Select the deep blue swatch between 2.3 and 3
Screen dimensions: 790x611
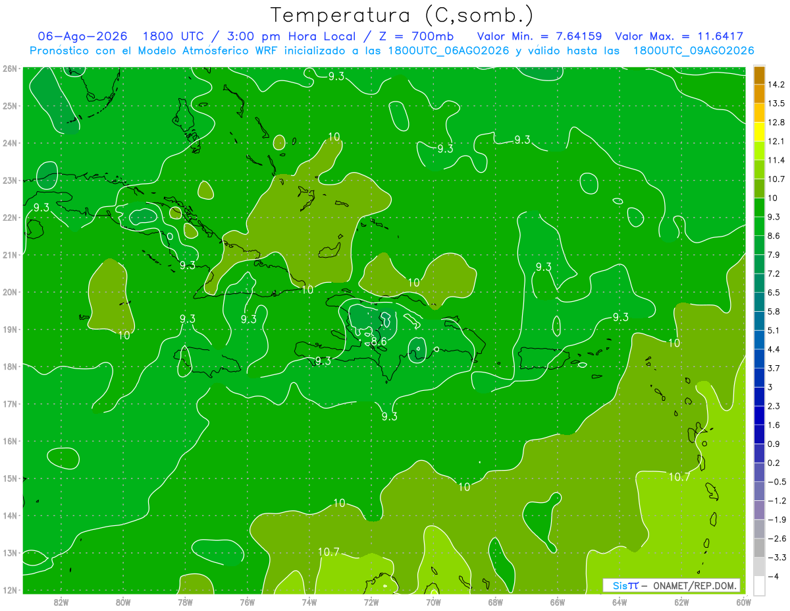[x=759, y=396]
